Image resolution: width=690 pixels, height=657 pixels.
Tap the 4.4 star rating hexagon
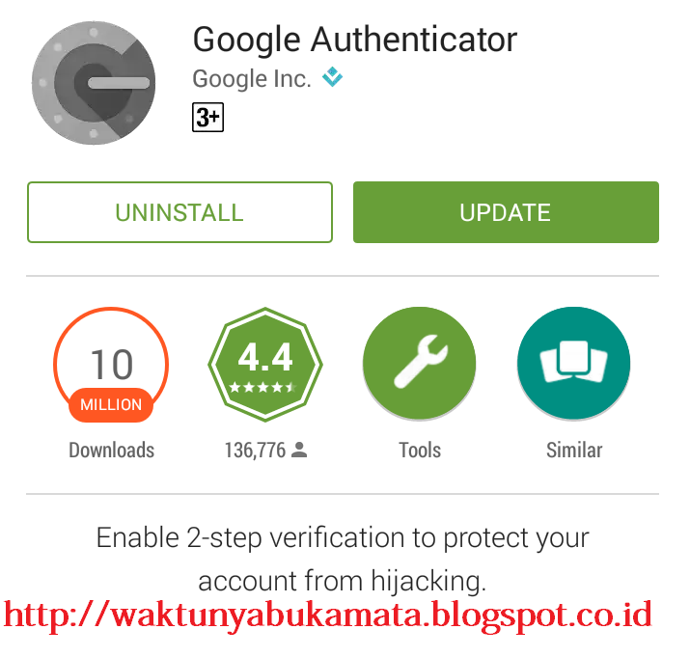[265, 365]
